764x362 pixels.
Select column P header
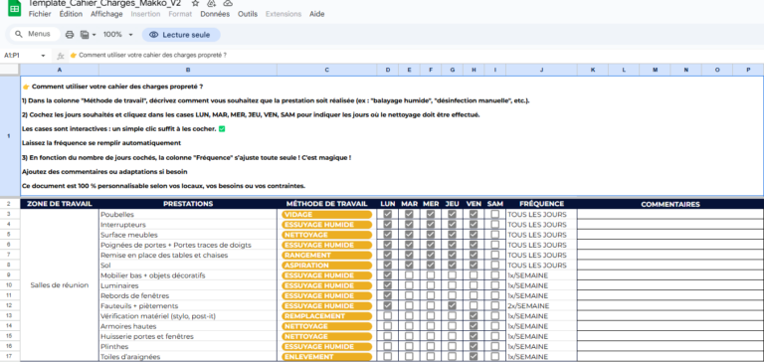748,70
